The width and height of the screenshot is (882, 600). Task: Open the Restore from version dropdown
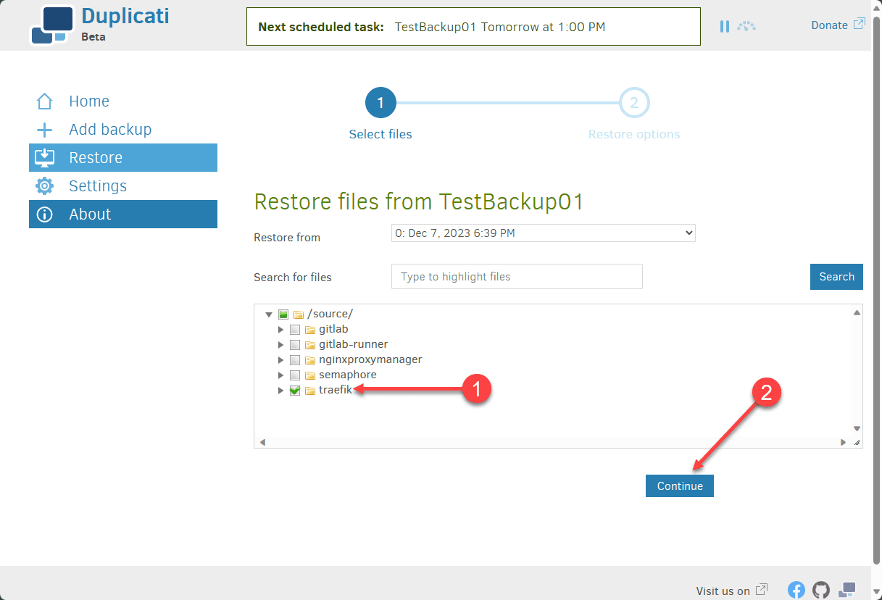pyautogui.click(x=543, y=233)
